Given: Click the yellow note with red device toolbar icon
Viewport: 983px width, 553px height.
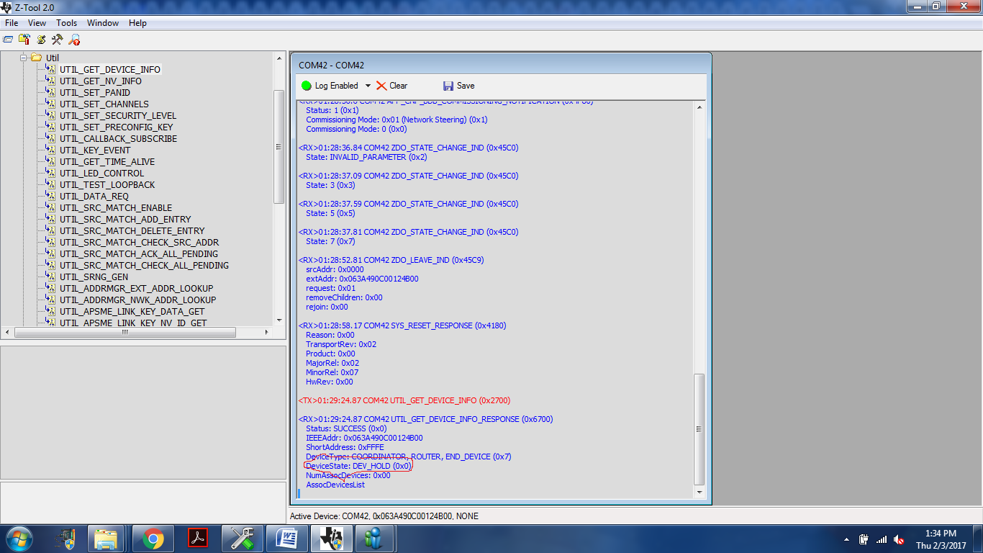Looking at the screenshot, I should 24,40.
